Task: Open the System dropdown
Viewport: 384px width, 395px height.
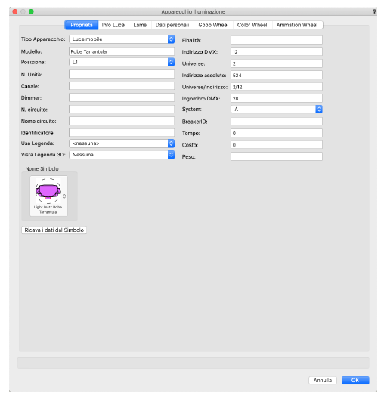Action: tap(277, 110)
